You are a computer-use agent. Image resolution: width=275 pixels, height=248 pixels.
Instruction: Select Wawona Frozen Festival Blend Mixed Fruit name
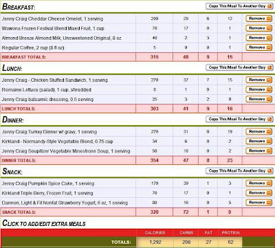53,29
